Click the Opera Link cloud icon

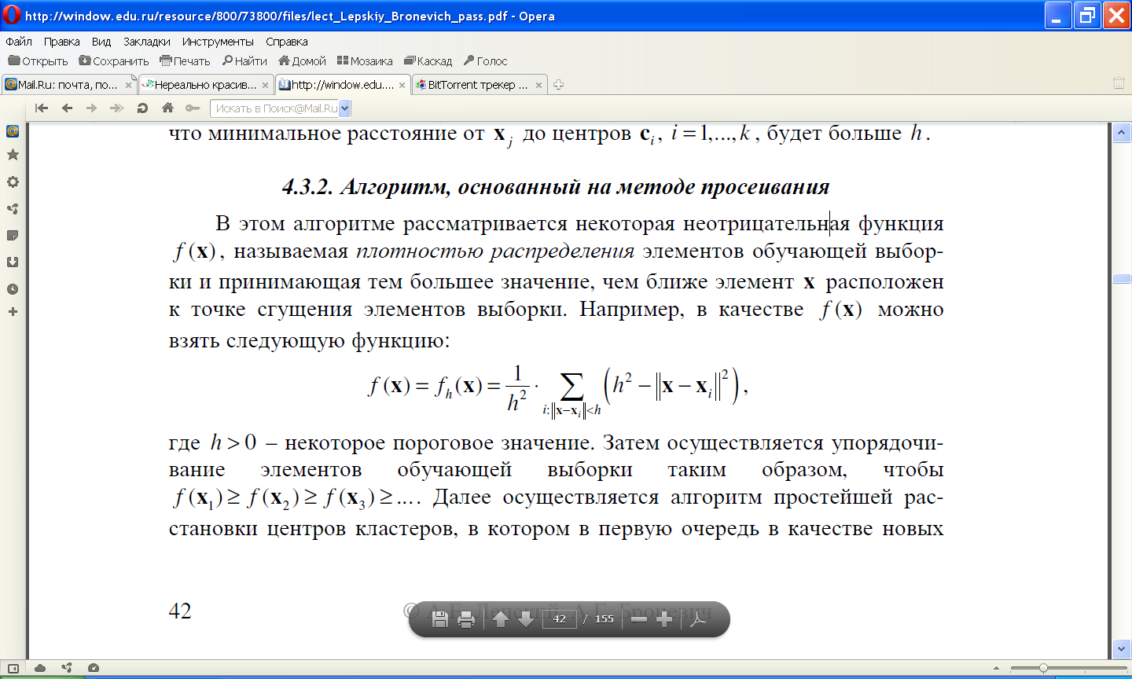coord(39,668)
